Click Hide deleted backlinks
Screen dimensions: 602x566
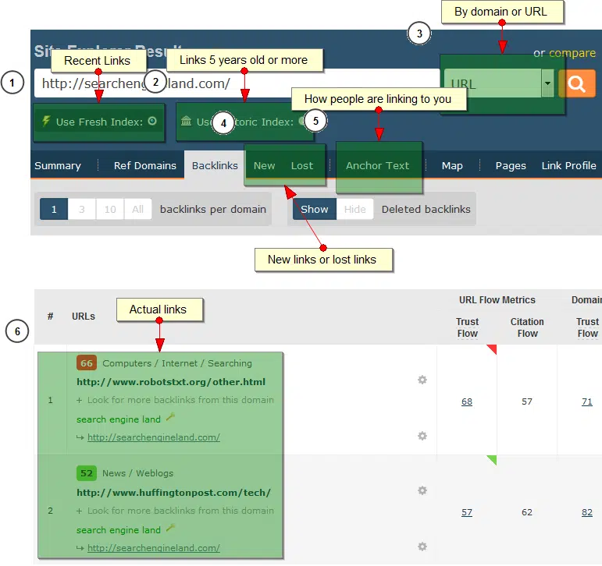click(354, 209)
